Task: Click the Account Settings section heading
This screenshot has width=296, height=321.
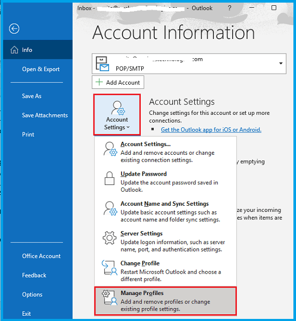Action: pos(182,102)
